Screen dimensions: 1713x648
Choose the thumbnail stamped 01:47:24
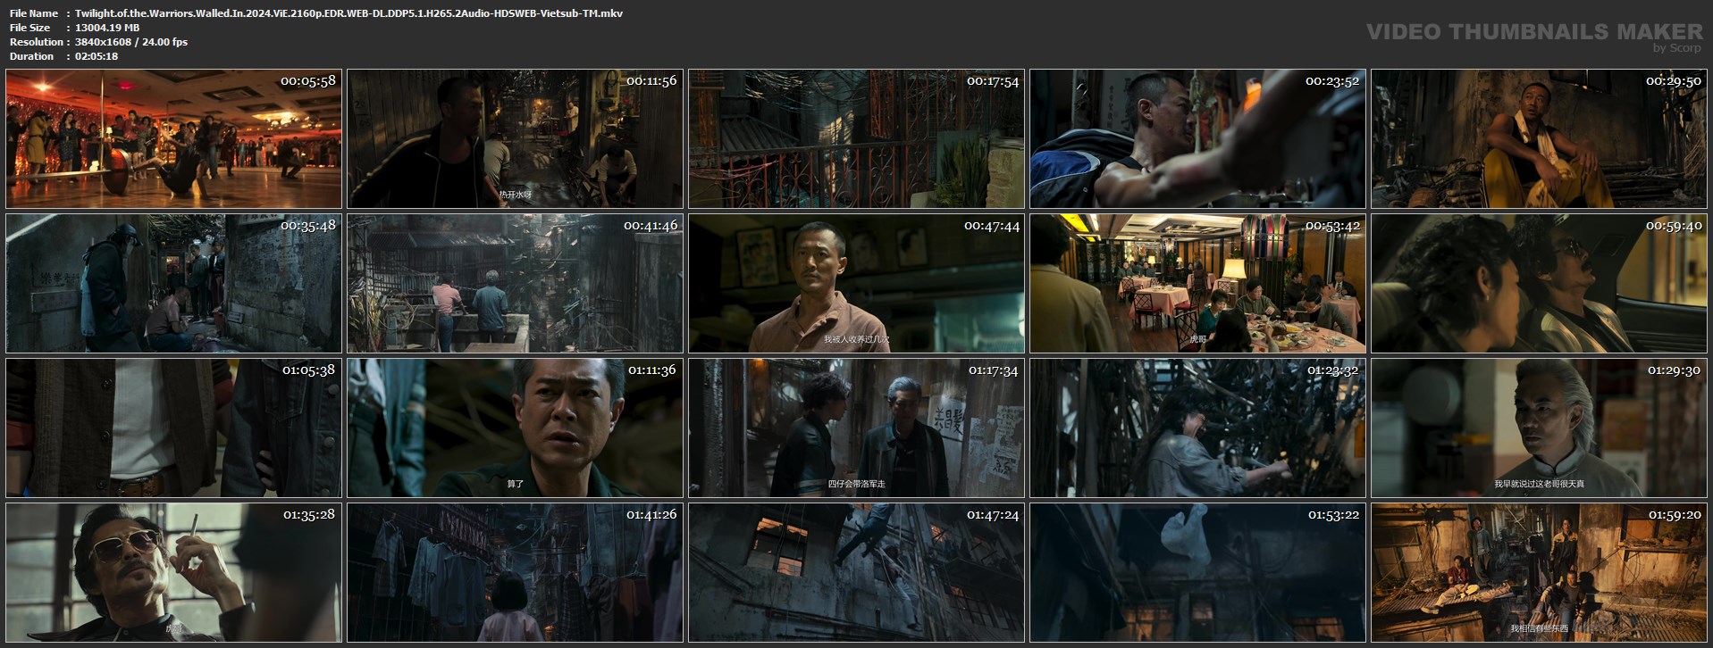coord(856,573)
